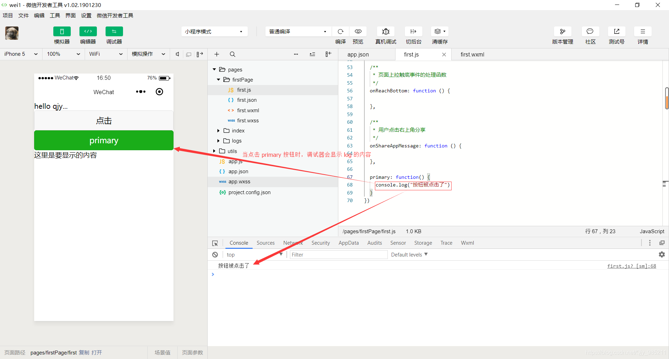
Task: Switch to the AppData devtools tab
Action: (348, 243)
